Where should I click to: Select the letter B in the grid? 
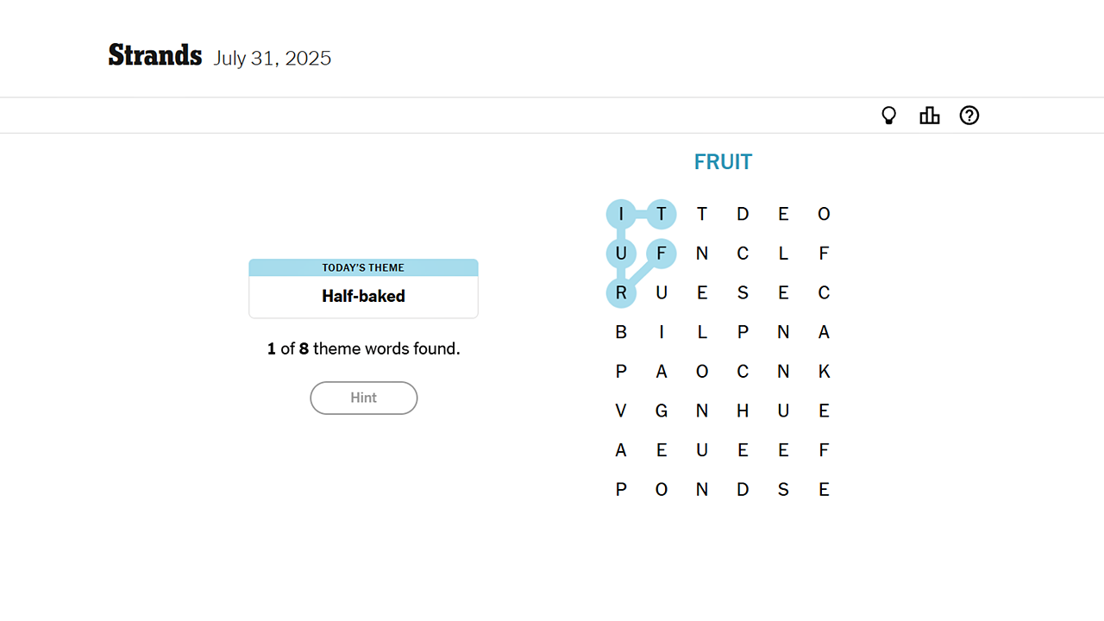coord(621,332)
